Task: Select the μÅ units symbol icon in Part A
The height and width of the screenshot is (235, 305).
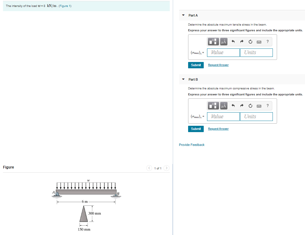Action: coord(224,42)
